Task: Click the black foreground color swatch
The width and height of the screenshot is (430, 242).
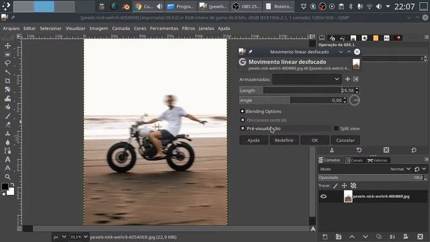Action: coord(5,186)
